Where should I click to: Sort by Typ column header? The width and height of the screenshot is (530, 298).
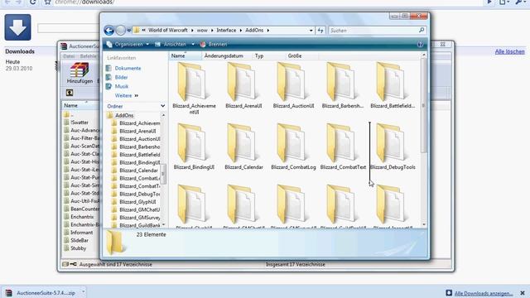(x=259, y=55)
